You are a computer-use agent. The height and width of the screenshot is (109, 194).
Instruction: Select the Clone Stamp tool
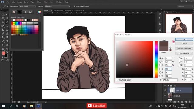(x=3, y=30)
